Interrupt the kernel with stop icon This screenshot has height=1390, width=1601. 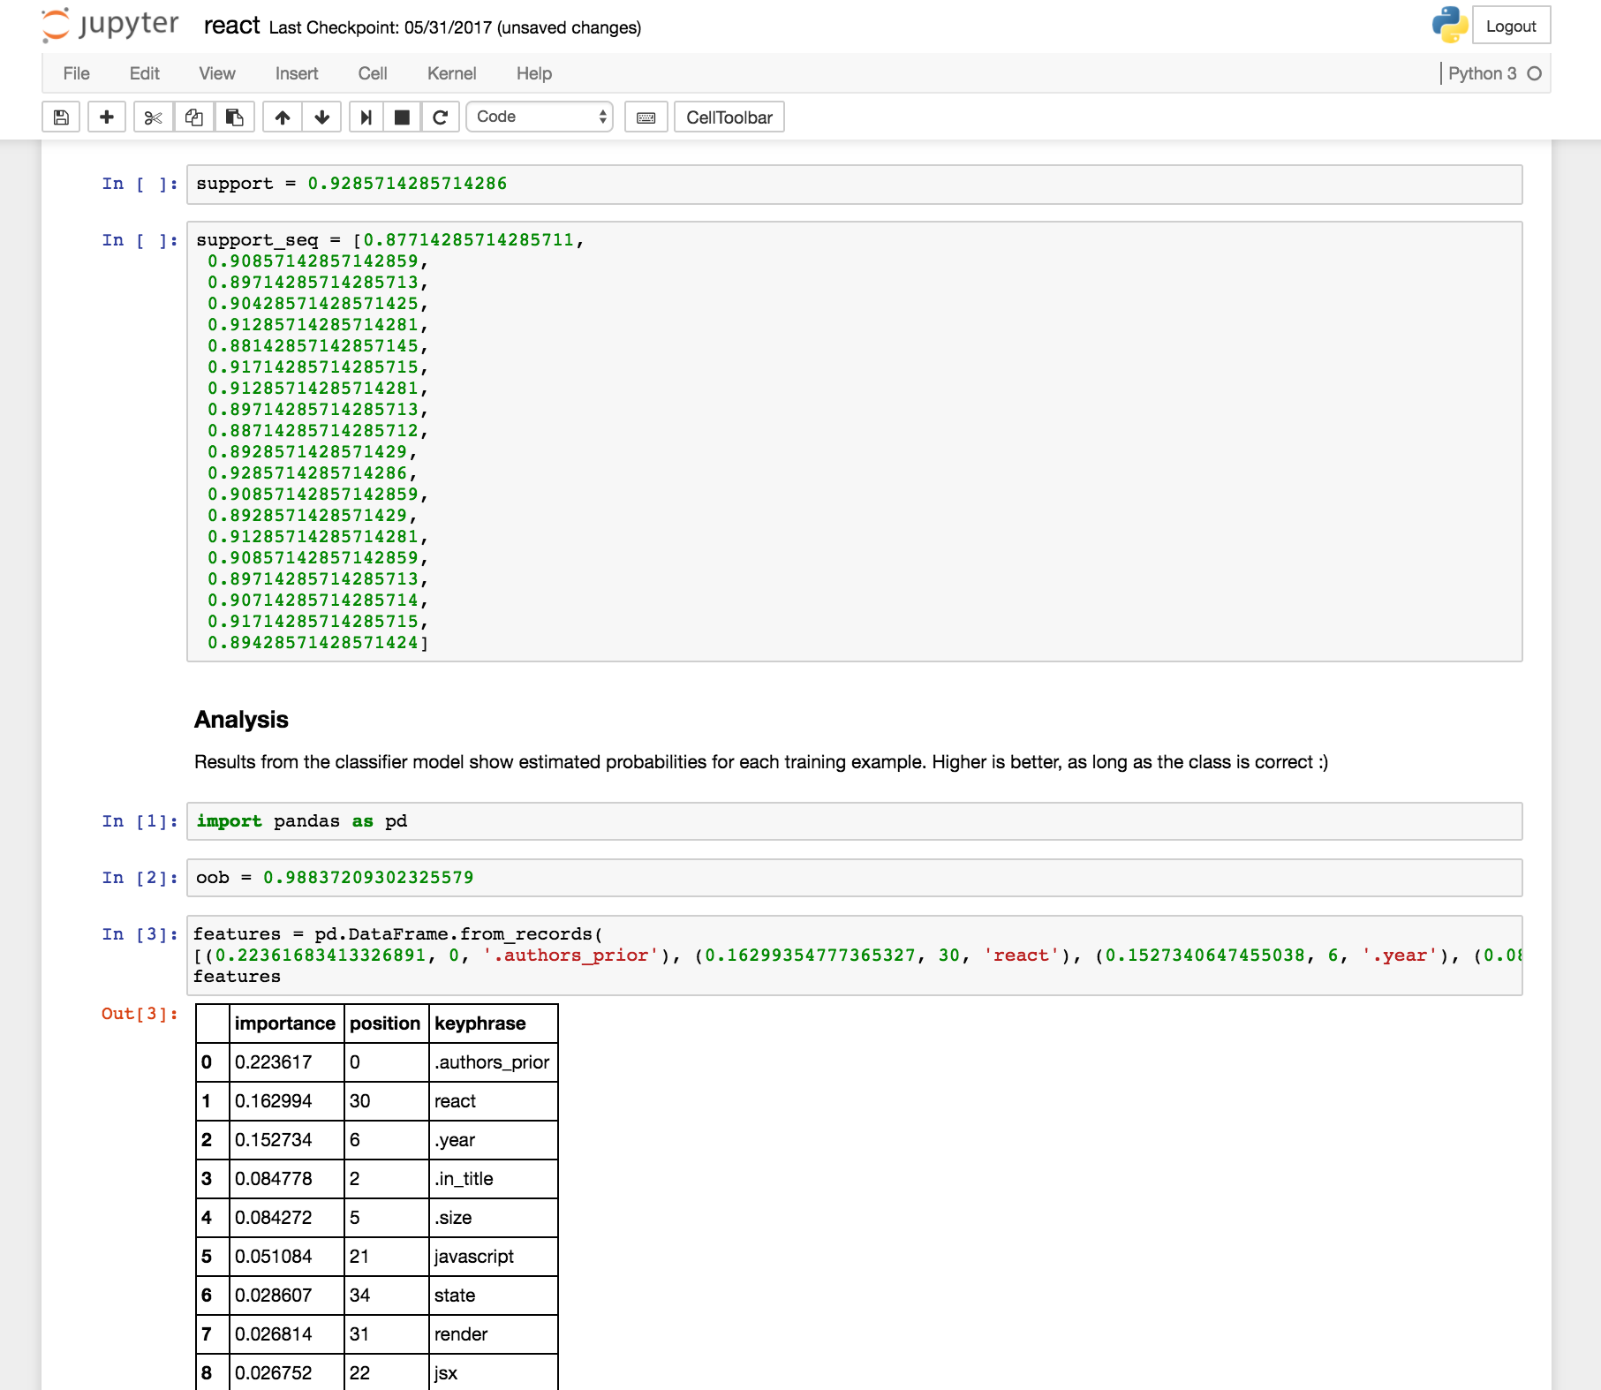coord(402,117)
